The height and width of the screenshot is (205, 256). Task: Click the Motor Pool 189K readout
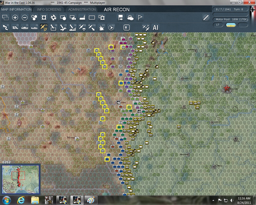230,19
